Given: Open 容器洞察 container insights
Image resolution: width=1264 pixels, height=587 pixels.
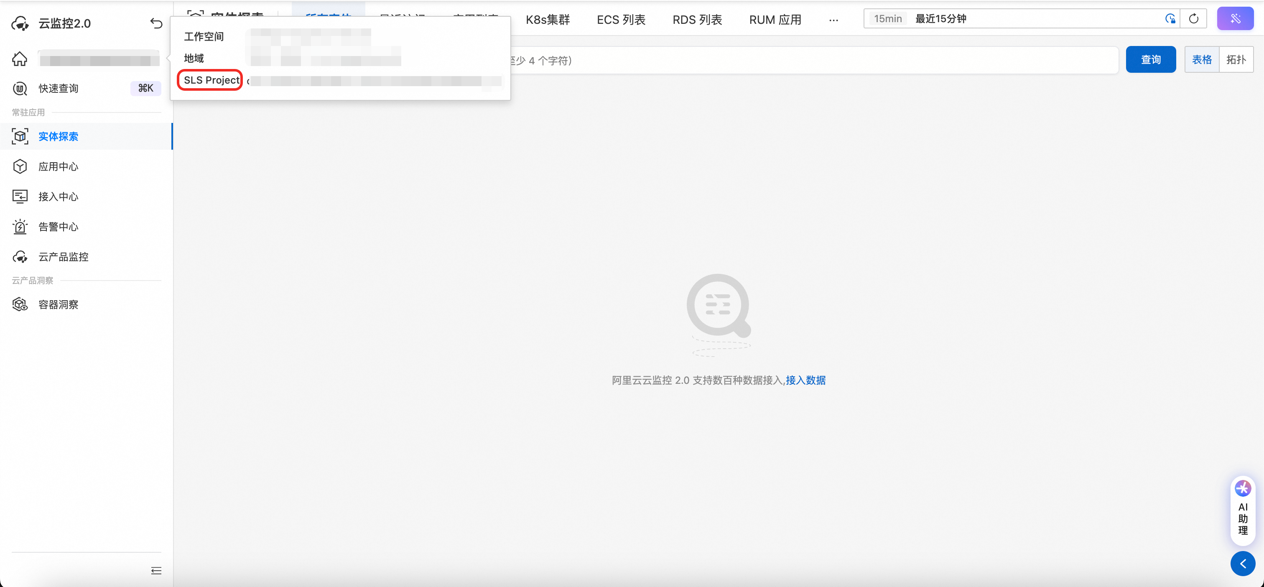Looking at the screenshot, I should pos(59,304).
